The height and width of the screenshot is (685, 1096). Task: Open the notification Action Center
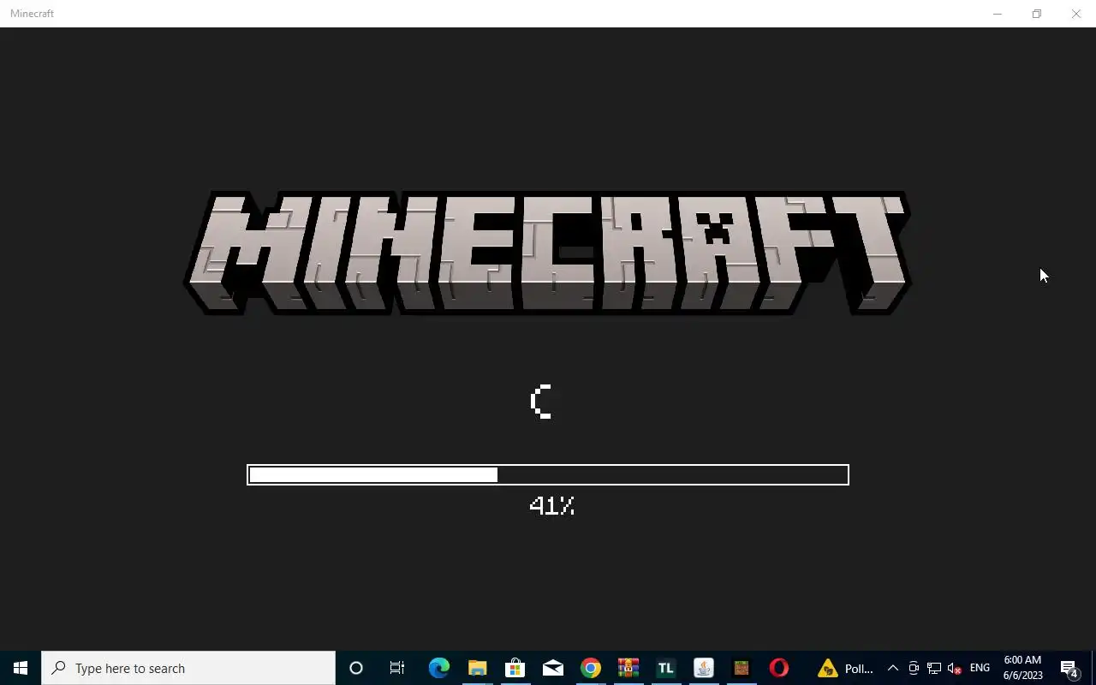click(x=1069, y=668)
